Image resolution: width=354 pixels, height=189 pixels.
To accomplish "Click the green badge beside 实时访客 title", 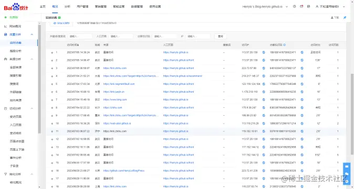I will (x=59, y=18).
